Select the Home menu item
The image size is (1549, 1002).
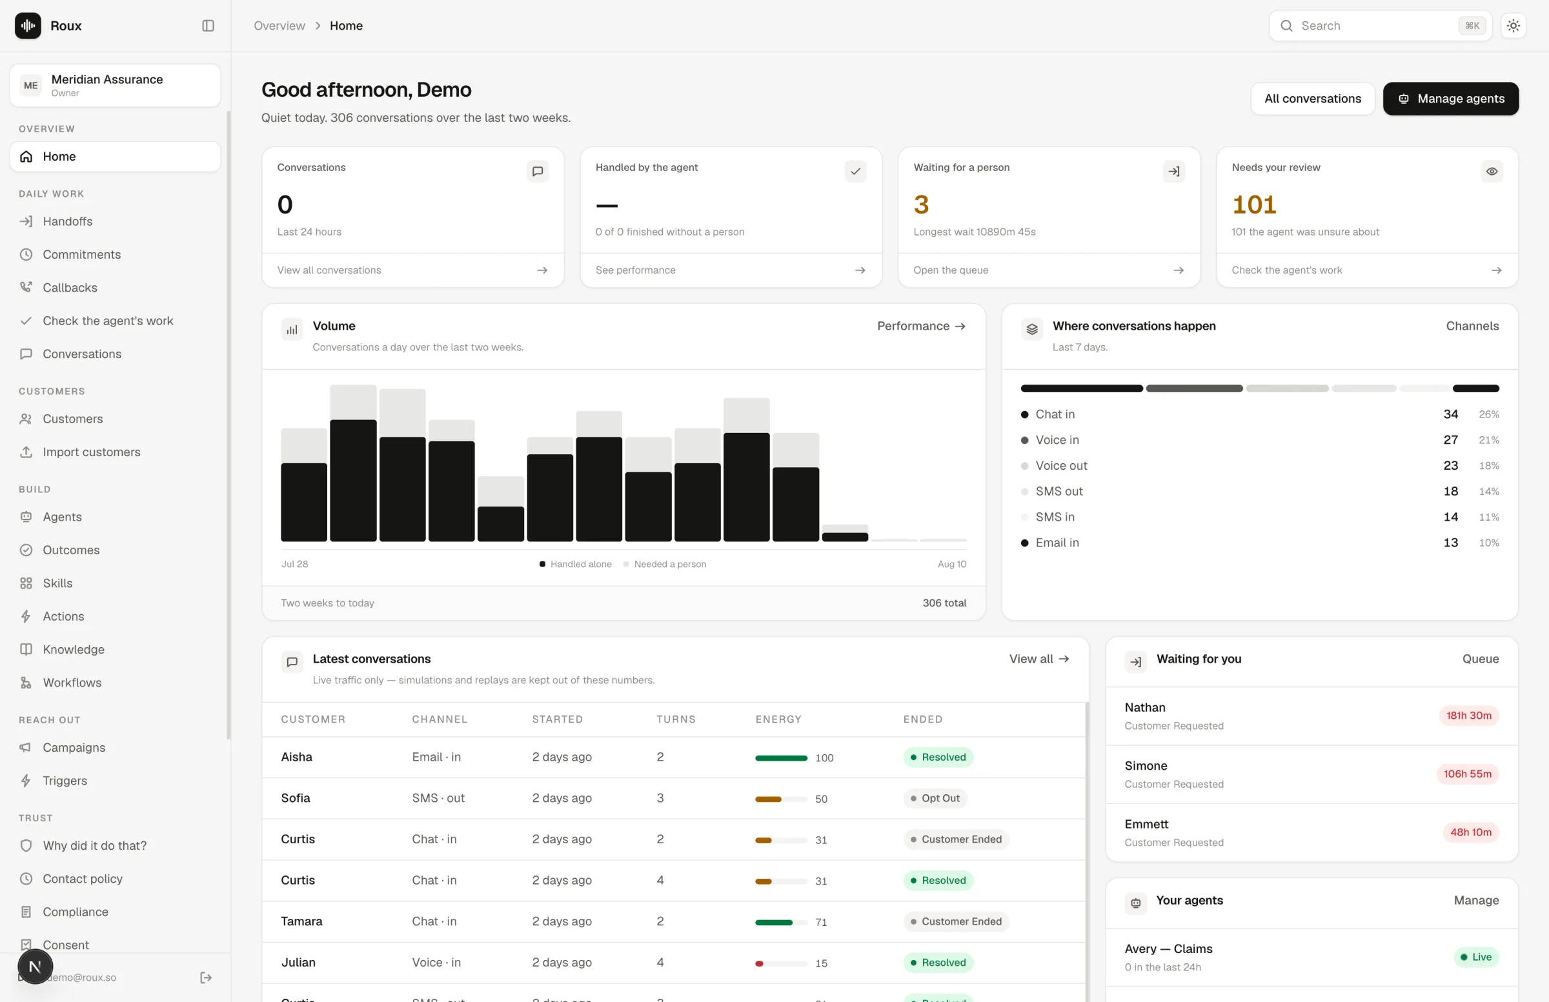pyautogui.click(x=115, y=157)
